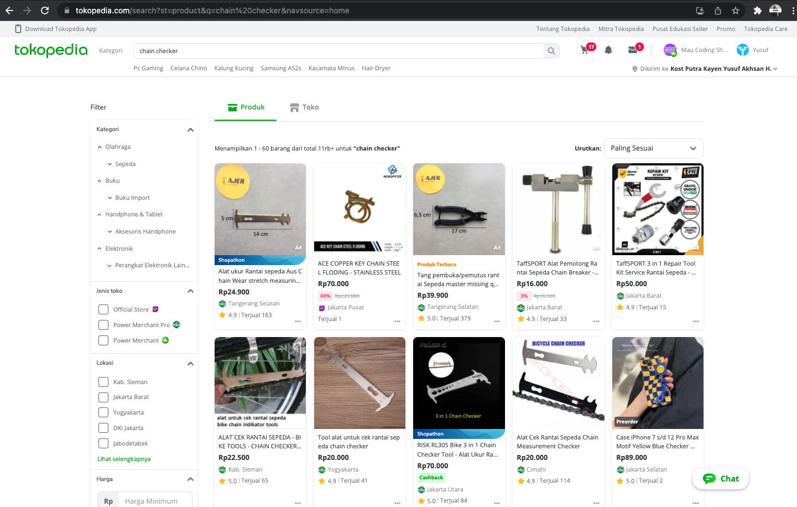Click three dots on TaffSPORT Alat Pemotong card

pos(596,321)
